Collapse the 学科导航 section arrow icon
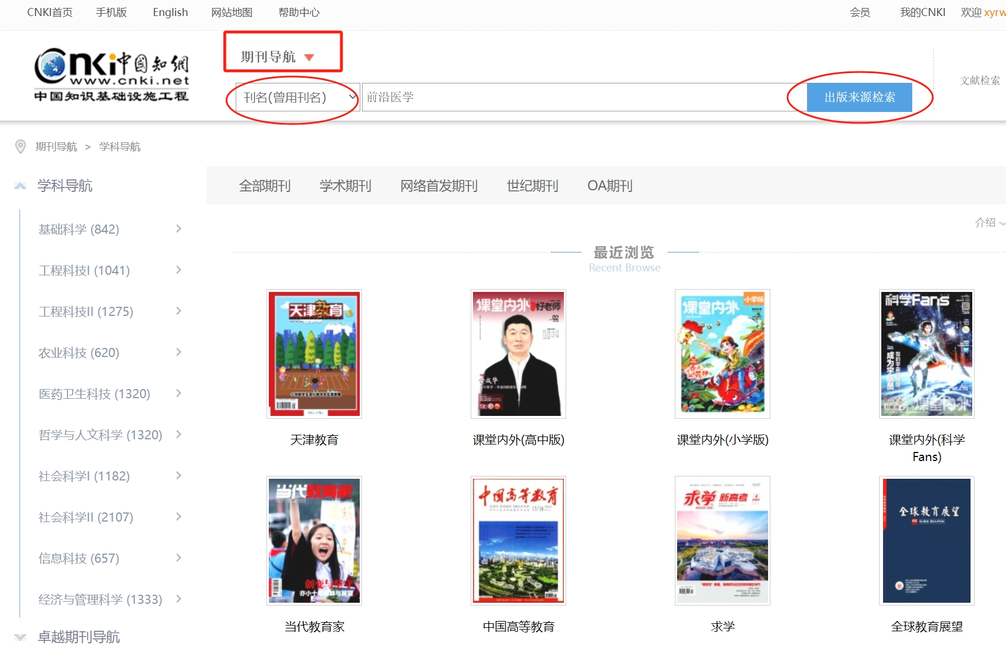This screenshot has height=645, width=1006. [21, 186]
